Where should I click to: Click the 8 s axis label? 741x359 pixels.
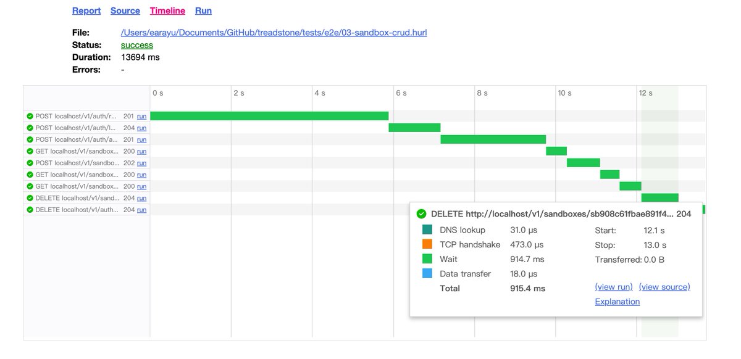coord(482,93)
